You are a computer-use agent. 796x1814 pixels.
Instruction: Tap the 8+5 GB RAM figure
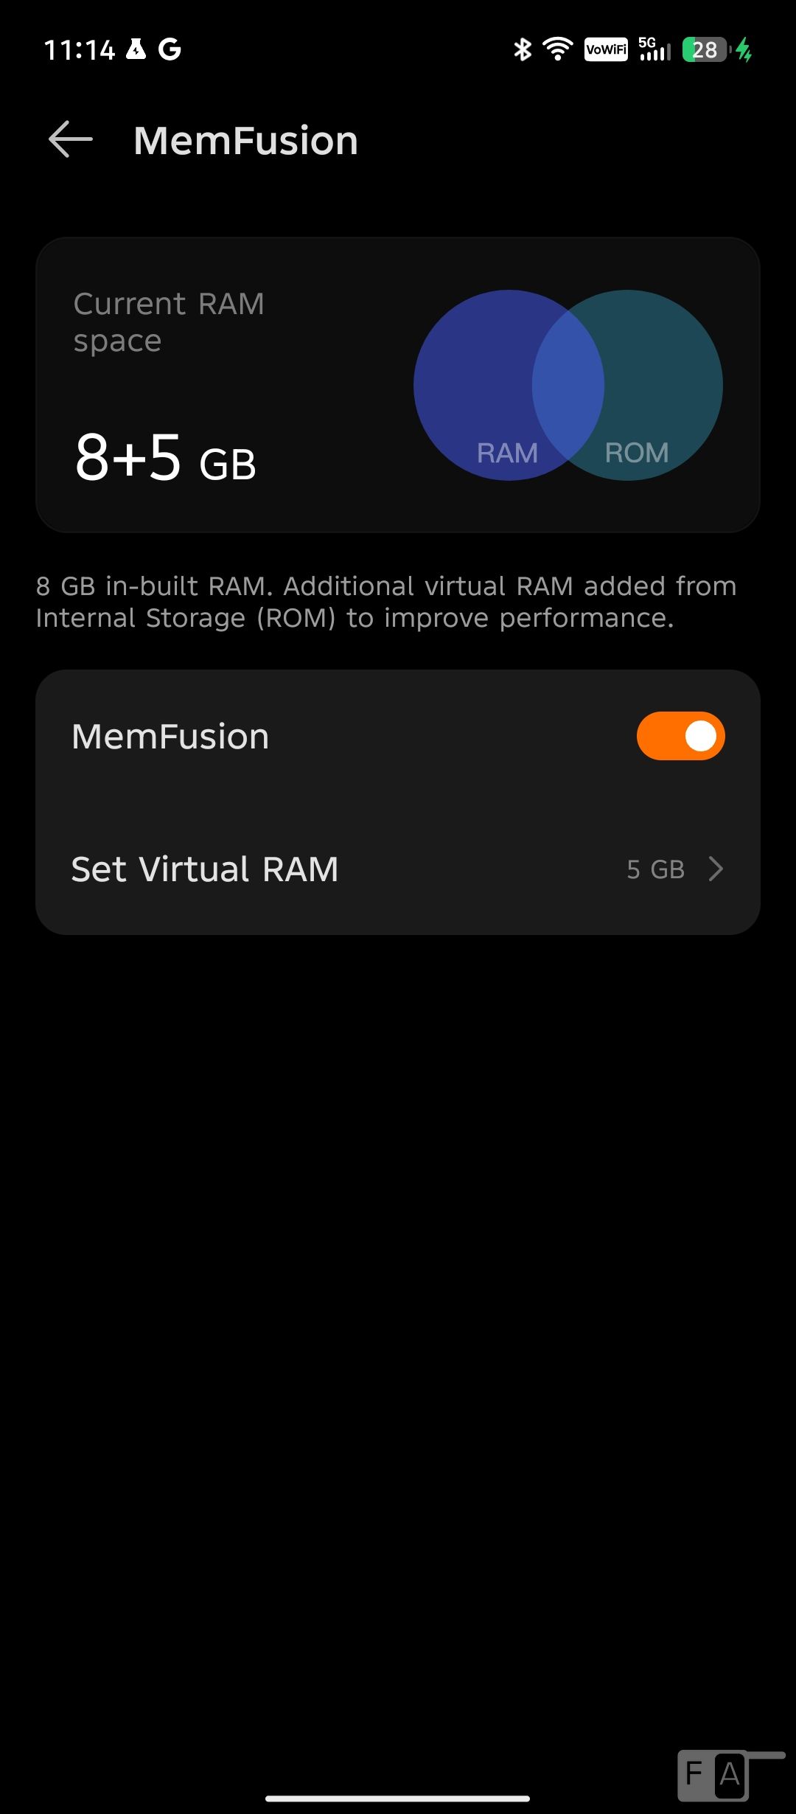point(166,458)
